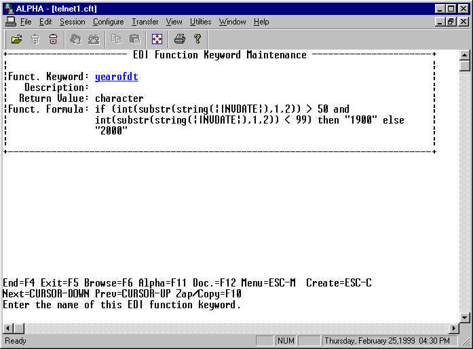Click the yearofdt keyword link
The image size is (473, 349).
(x=116, y=77)
